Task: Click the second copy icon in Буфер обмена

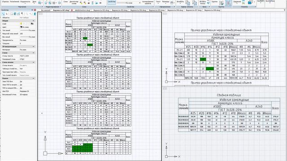Action: coord(194,3)
